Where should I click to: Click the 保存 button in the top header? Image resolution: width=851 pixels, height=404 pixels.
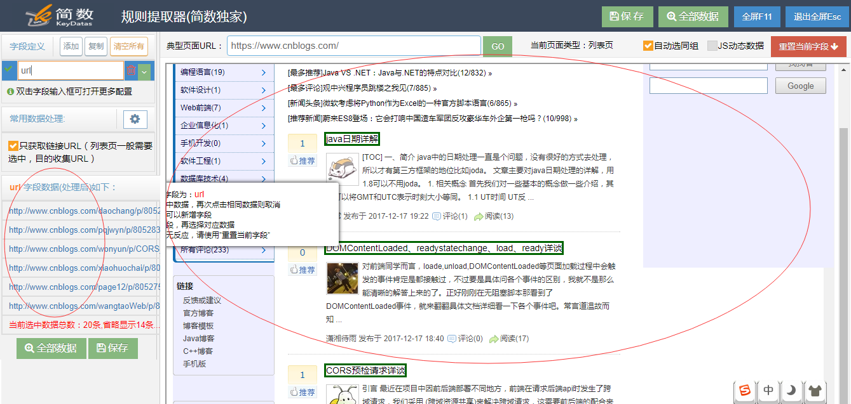[x=627, y=16]
